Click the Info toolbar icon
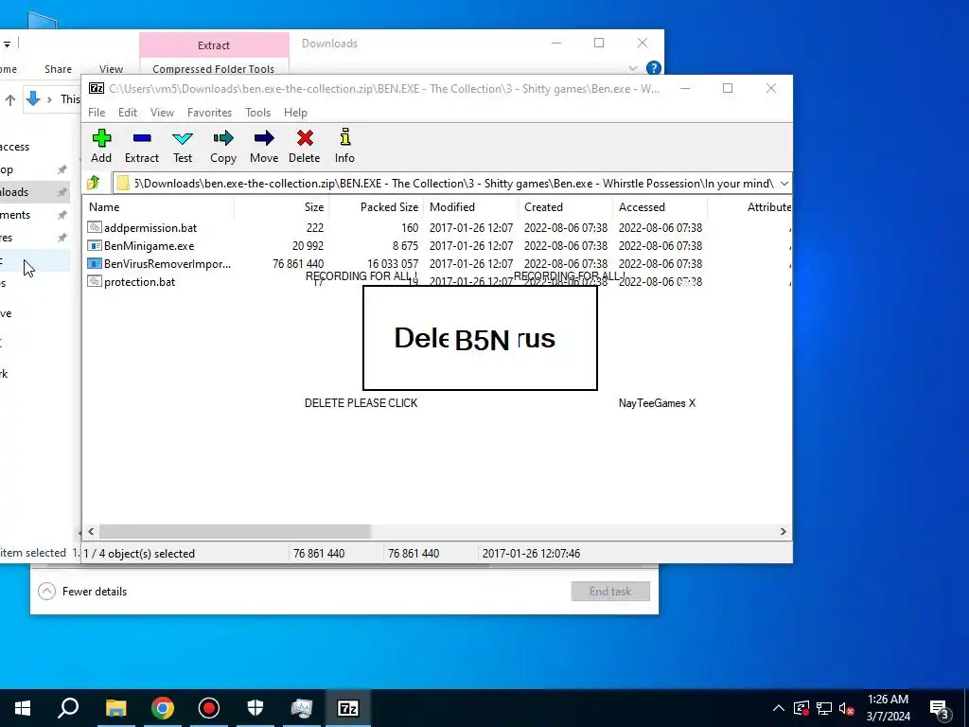 (344, 137)
